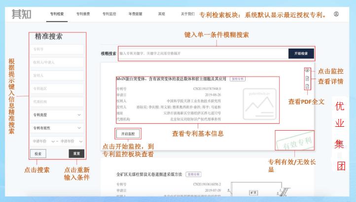356x202 pixels.
Task: Open the MviN蛋白突变体 patent title
Action: pos(171,79)
